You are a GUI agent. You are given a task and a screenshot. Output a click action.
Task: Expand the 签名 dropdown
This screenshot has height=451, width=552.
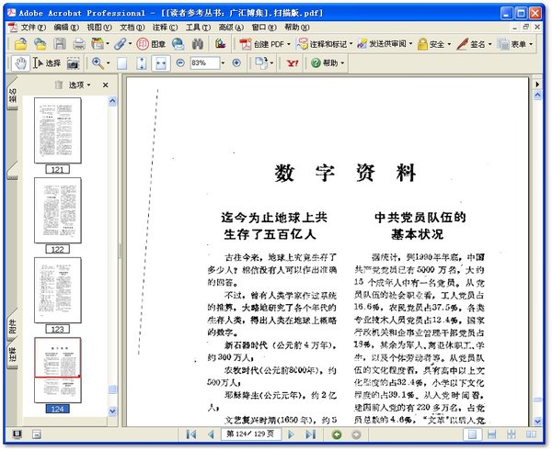click(474, 44)
